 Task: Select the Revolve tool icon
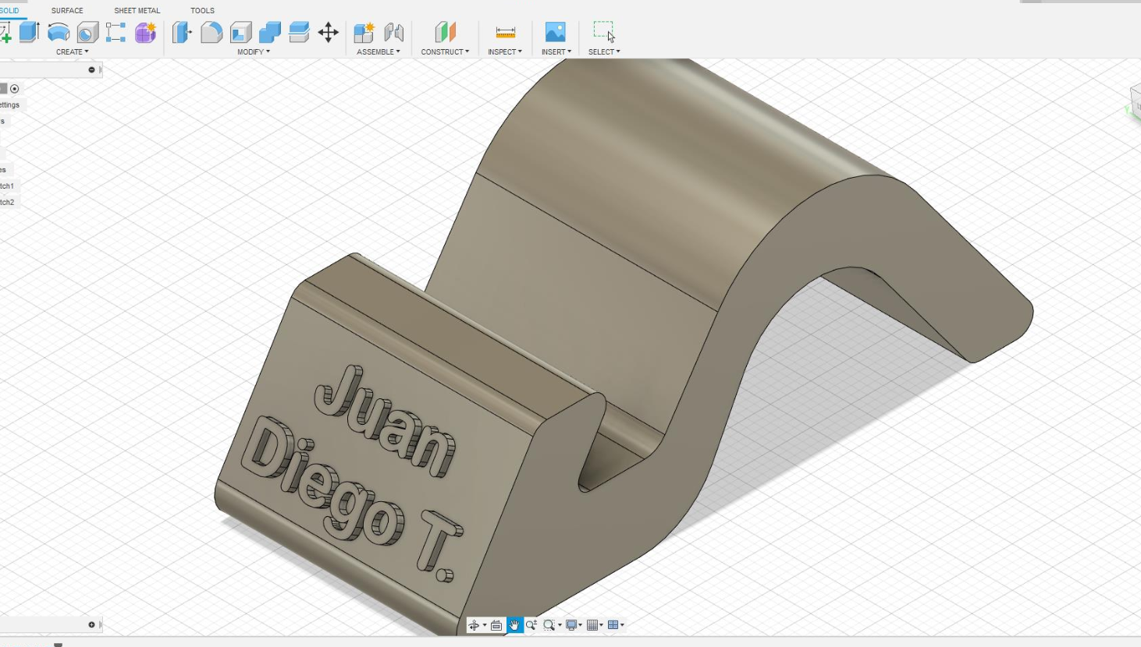click(x=59, y=32)
